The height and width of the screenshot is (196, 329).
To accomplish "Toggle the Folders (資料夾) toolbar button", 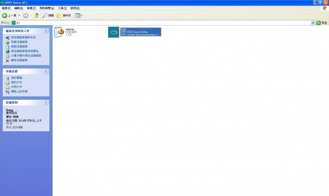I will (64, 16).
